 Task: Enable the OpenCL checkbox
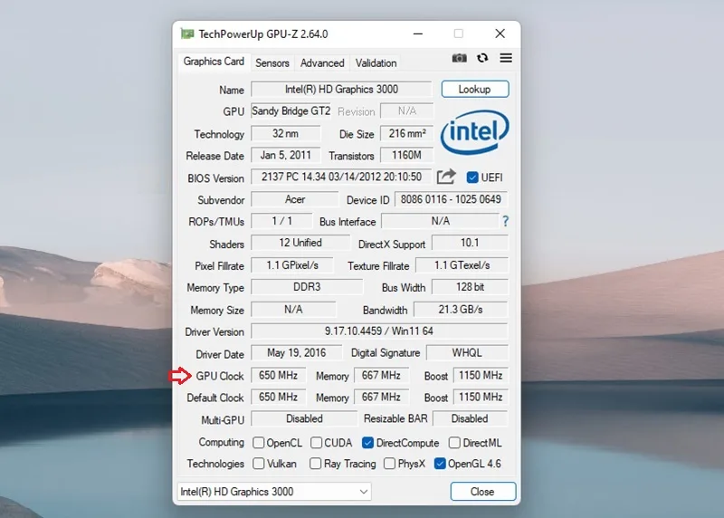pos(259,443)
